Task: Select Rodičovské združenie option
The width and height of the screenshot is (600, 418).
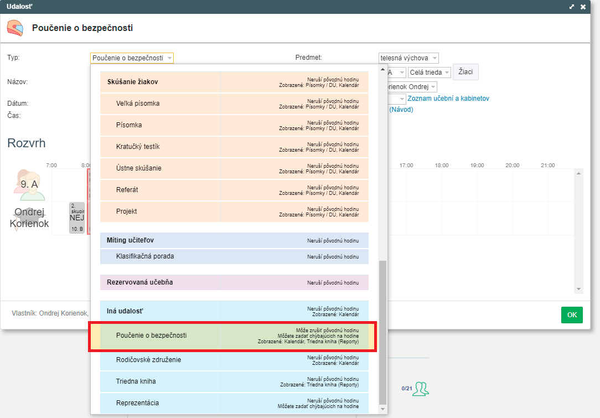Action: coord(148,360)
